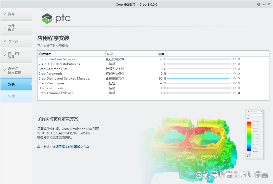Select the 完成 step

point(16,96)
